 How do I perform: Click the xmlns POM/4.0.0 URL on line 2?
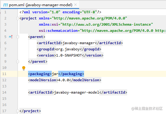pyautogui.click(x=89, y=18)
